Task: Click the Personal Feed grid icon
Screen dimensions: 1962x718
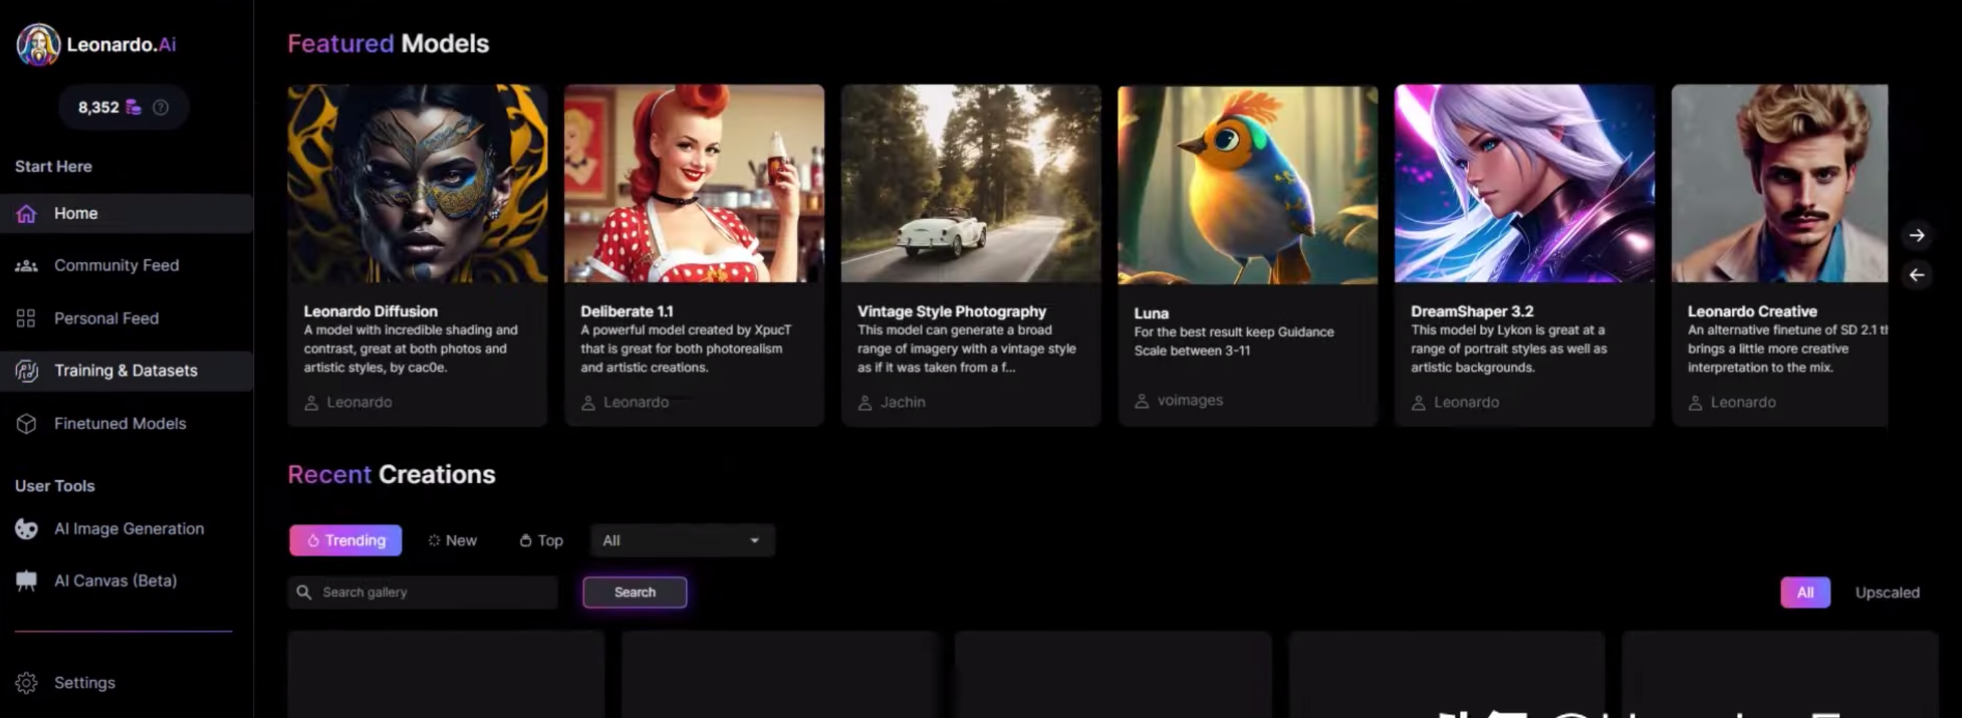Action: [26, 318]
